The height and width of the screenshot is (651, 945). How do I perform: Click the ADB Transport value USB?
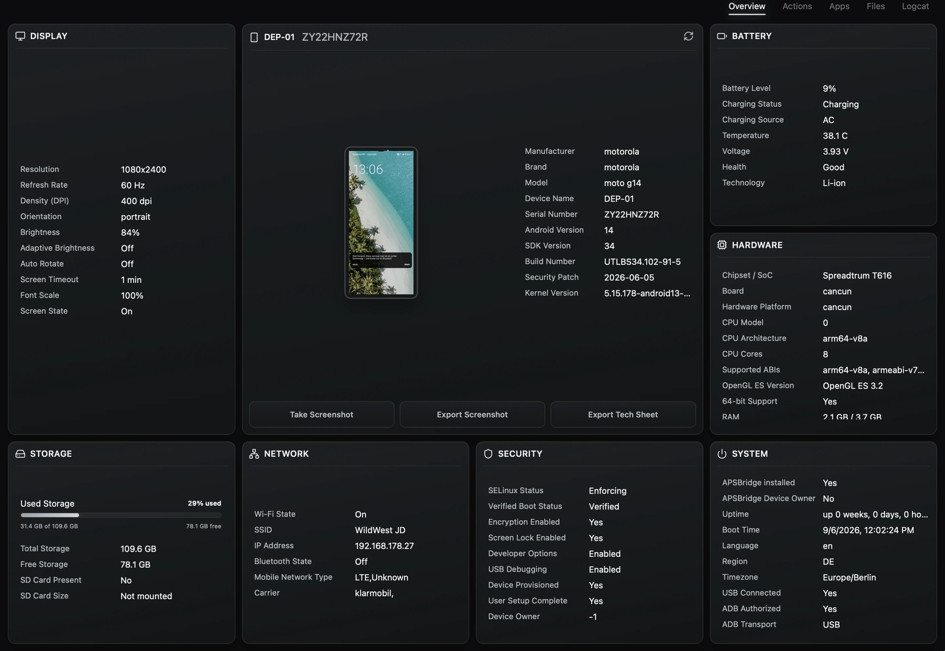point(831,625)
